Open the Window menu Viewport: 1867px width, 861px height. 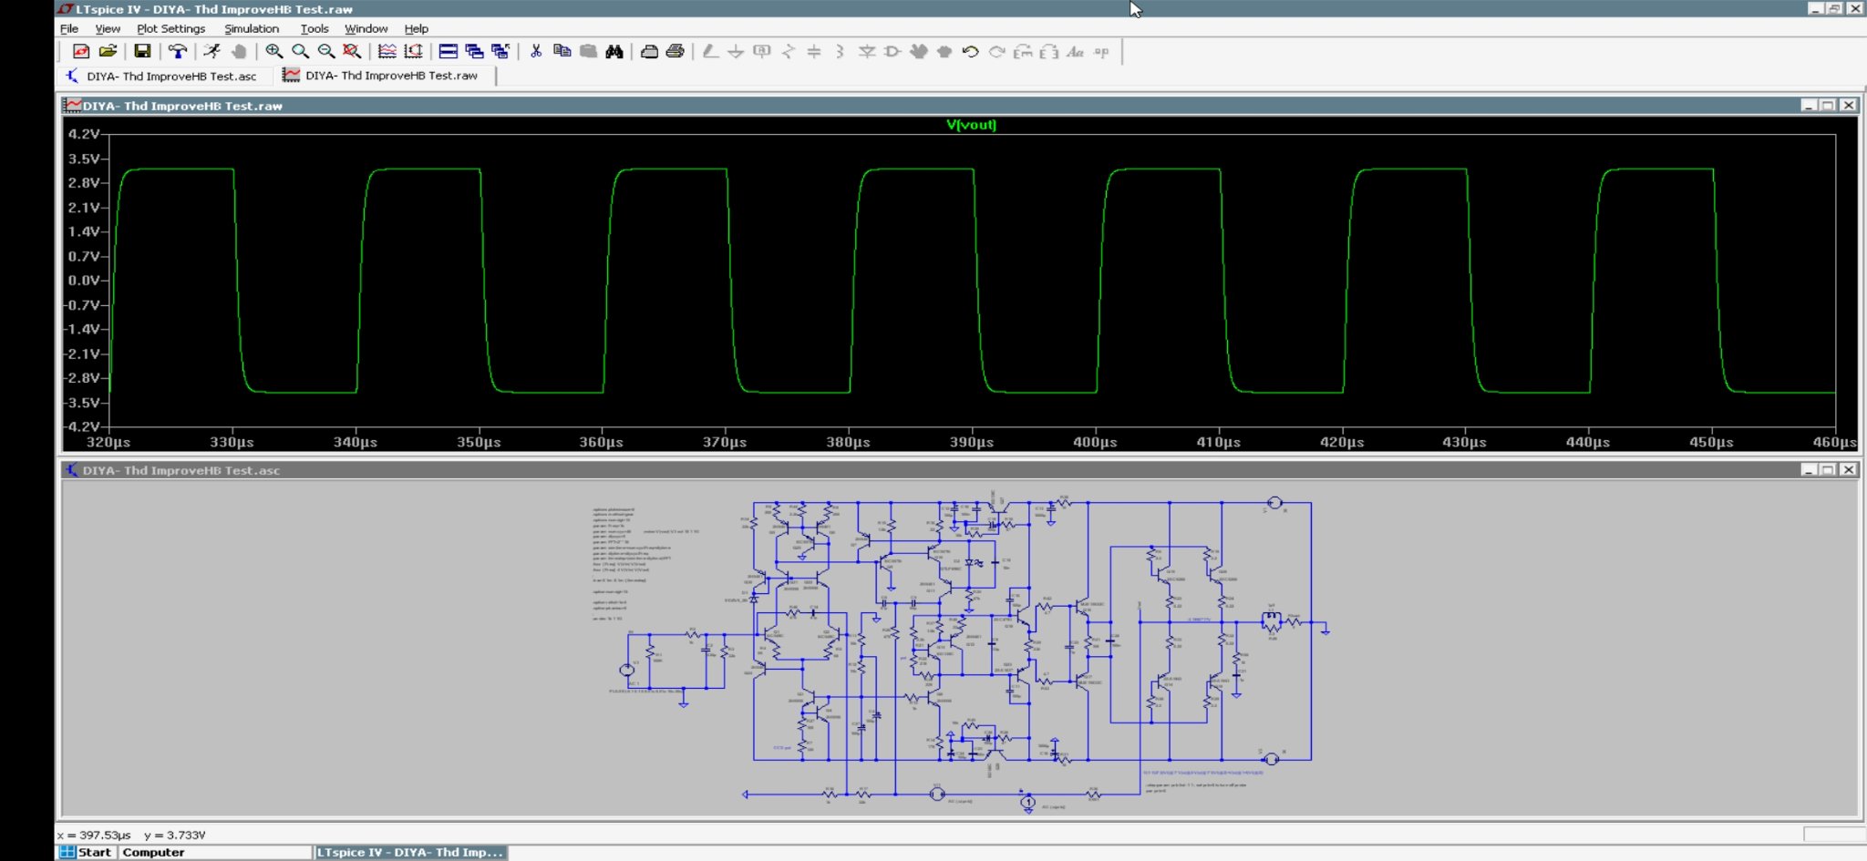tap(366, 28)
